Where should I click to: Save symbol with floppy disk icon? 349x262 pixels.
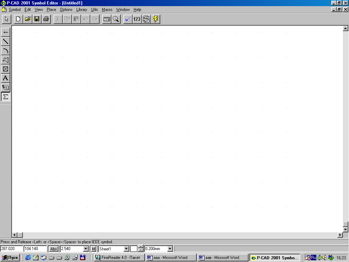[37, 19]
